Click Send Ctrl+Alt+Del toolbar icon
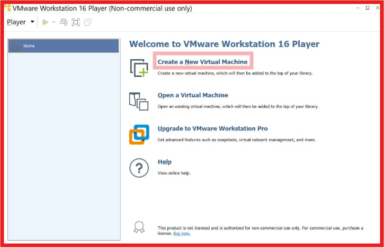The width and height of the screenshot is (384, 248). 64,22
